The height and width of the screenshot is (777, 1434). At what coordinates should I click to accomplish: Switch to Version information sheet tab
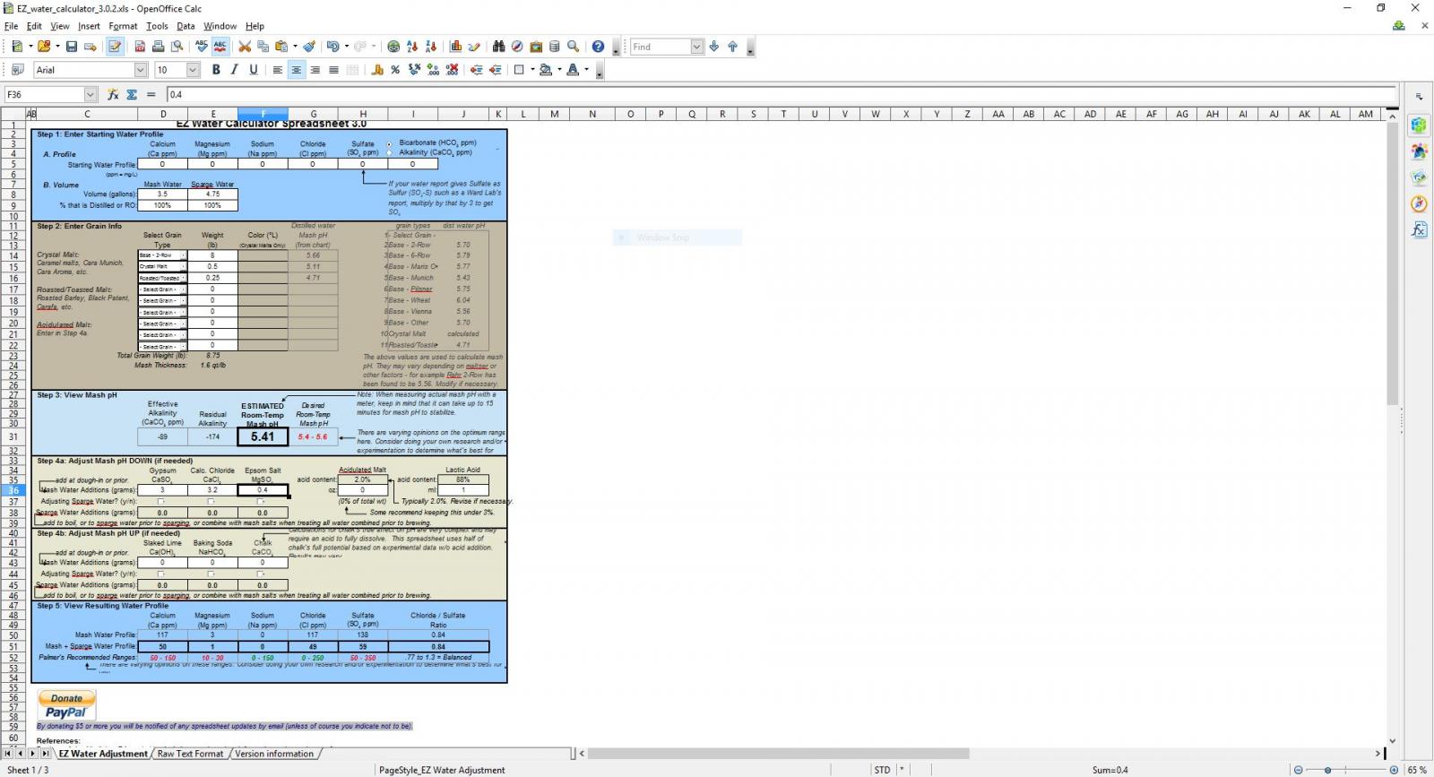click(x=274, y=754)
